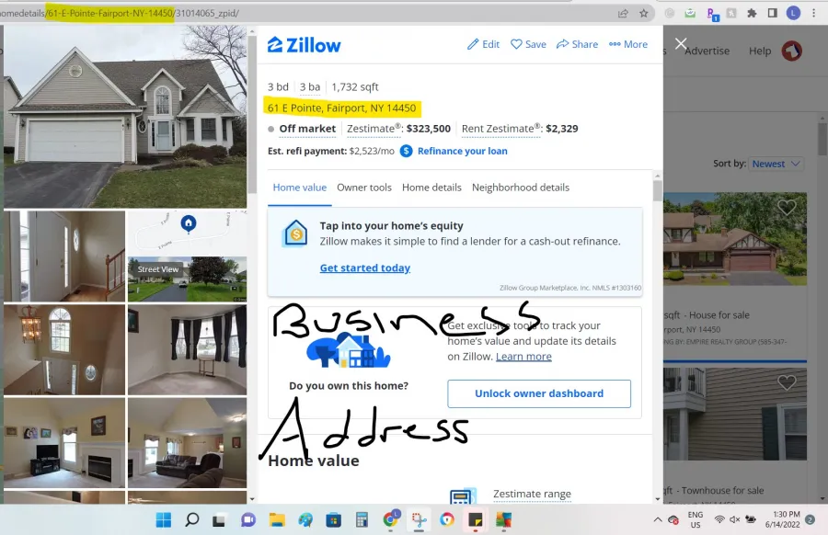The height and width of the screenshot is (535, 828).
Task: Open the Chrome three-dot menu
Action: tap(814, 13)
